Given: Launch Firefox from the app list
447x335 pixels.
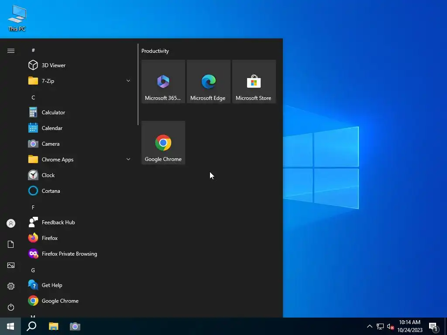Looking at the screenshot, I should (80, 238).
